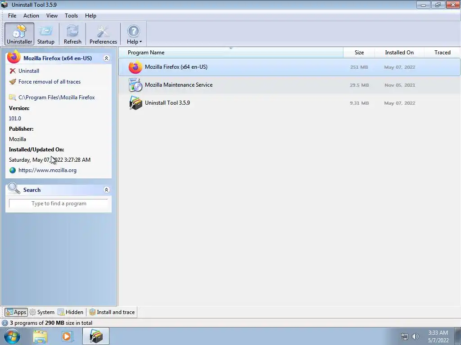Click the folder icon beside install path
Image resolution: width=461 pixels, height=345 pixels.
pos(12,97)
